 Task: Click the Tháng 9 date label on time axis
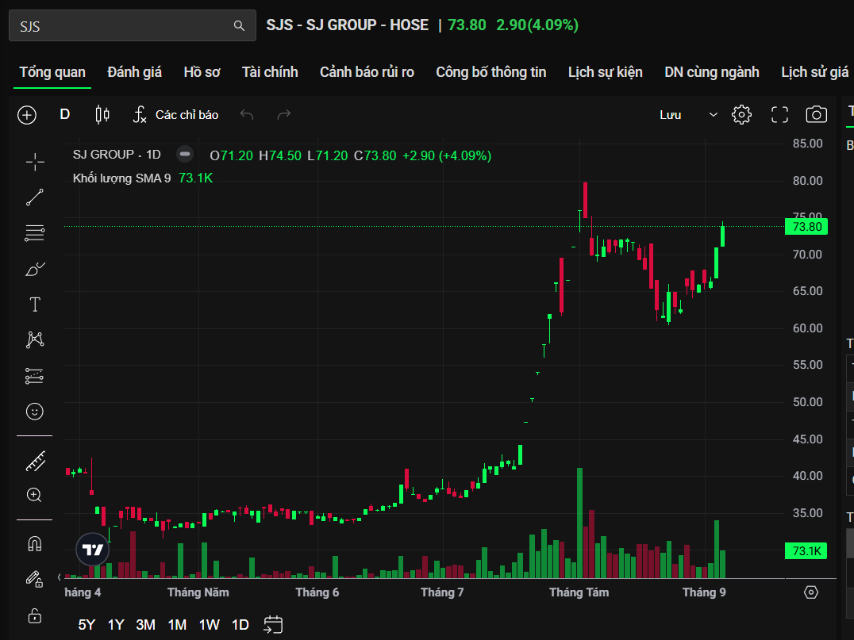point(704,592)
